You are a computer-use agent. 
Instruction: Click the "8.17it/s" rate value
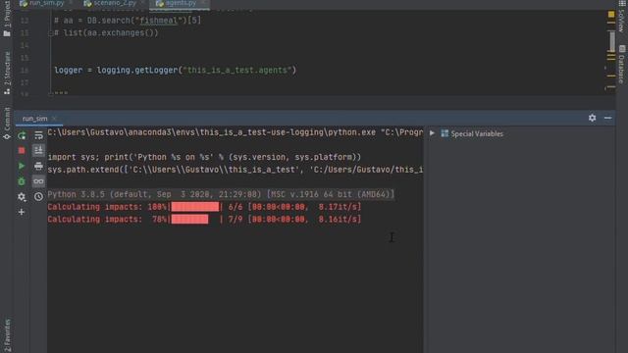click(338, 207)
